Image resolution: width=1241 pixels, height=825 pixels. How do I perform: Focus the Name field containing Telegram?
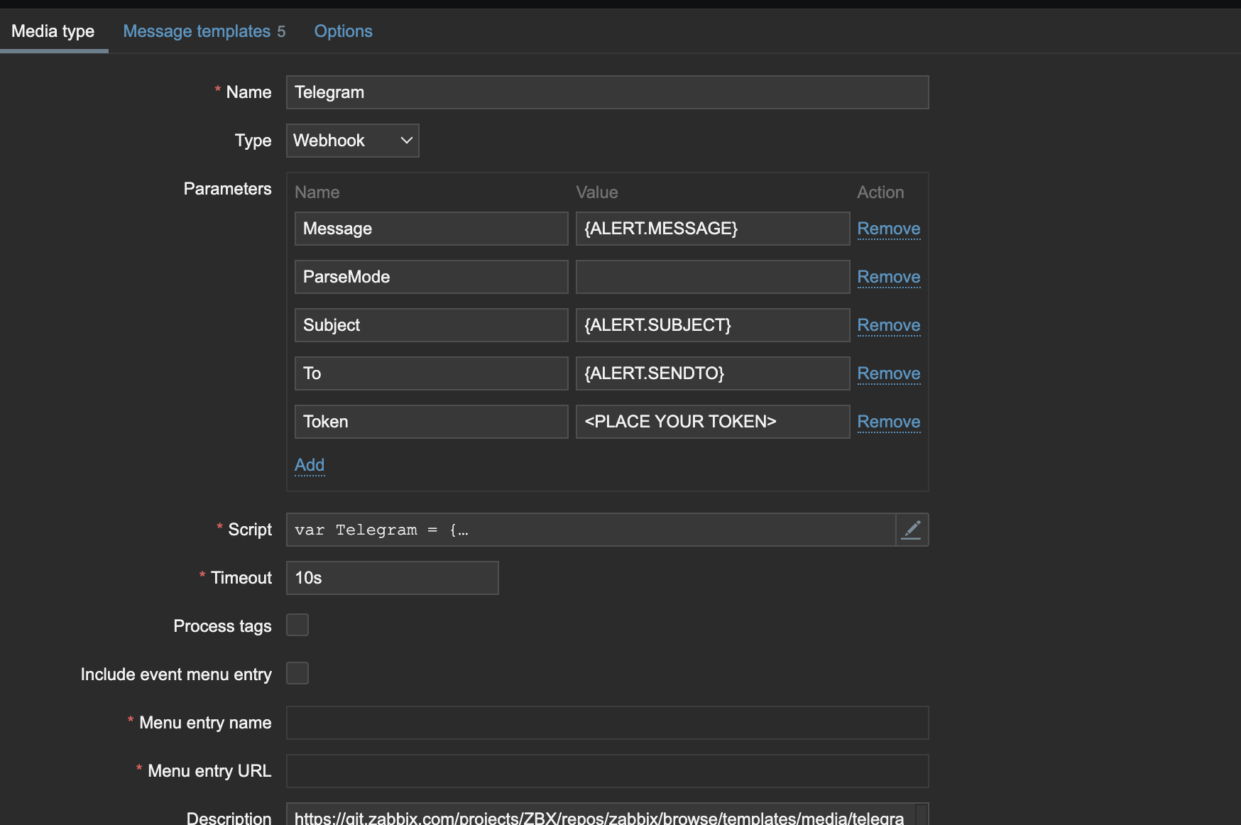[x=608, y=92]
